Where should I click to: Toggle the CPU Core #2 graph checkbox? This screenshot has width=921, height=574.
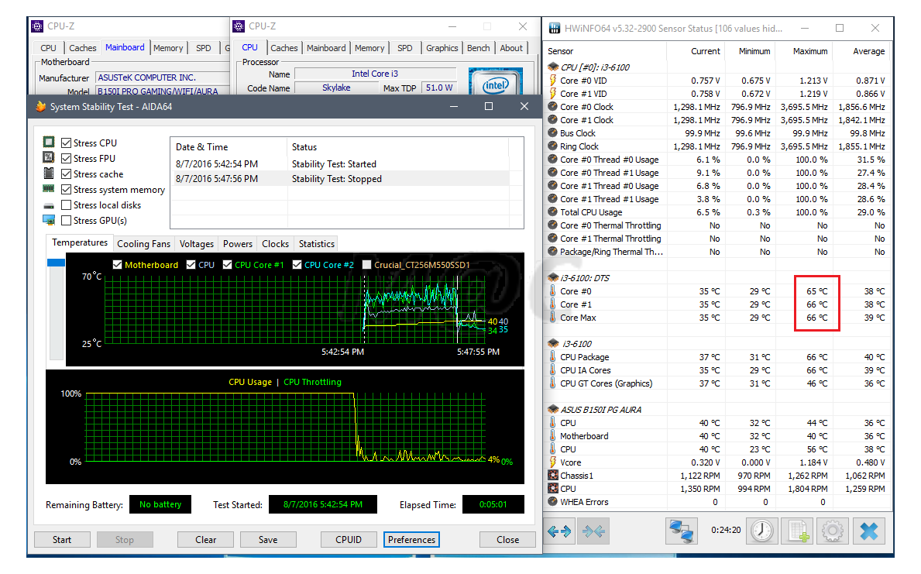pos(297,264)
